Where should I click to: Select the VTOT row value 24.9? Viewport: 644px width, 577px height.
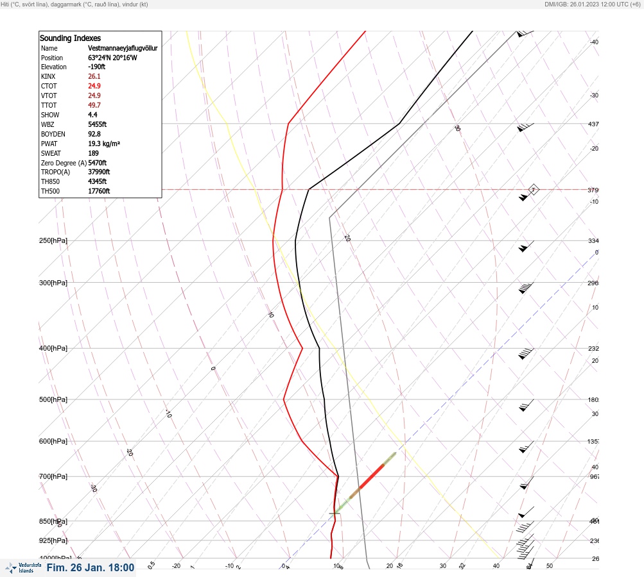pos(94,96)
